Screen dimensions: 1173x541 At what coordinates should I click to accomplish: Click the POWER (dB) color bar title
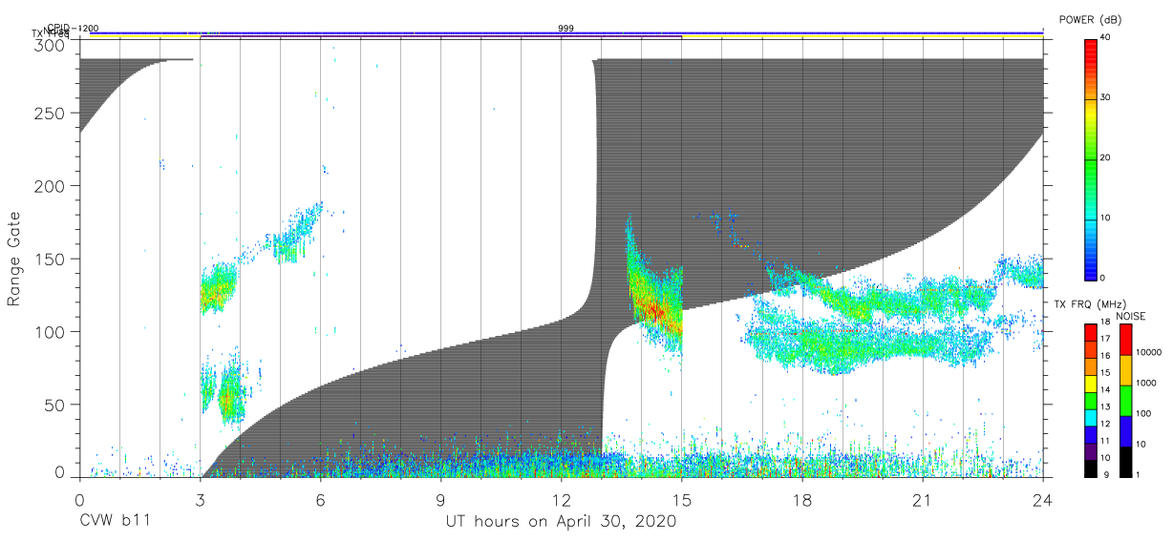[x=1091, y=19]
